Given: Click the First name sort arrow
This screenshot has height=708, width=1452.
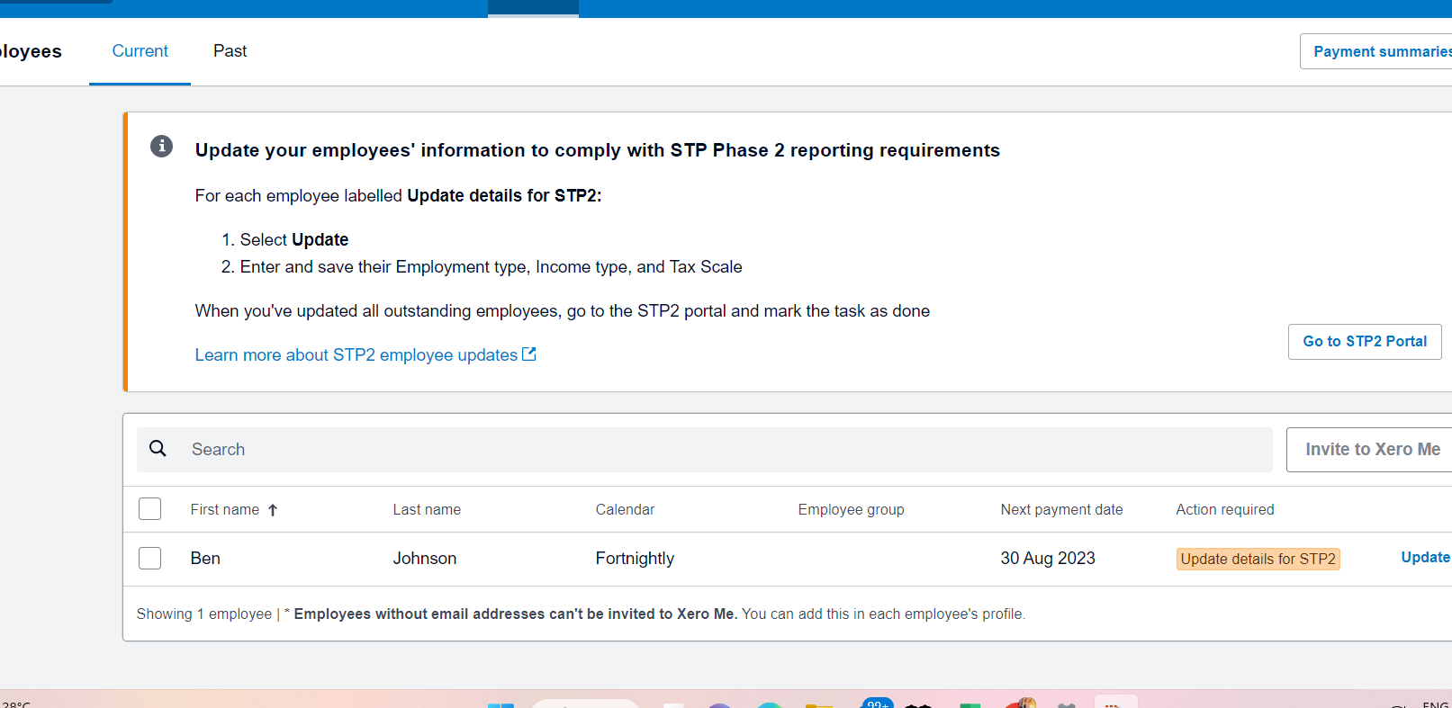Looking at the screenshot, I should [x=273, y=510].
